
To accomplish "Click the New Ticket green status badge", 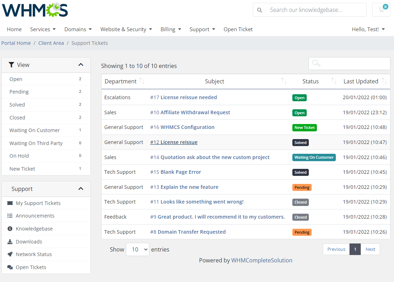I will coord(304,128).
